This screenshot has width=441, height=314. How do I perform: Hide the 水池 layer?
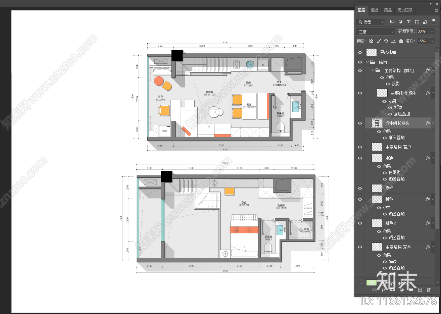[x=360, y=158]
